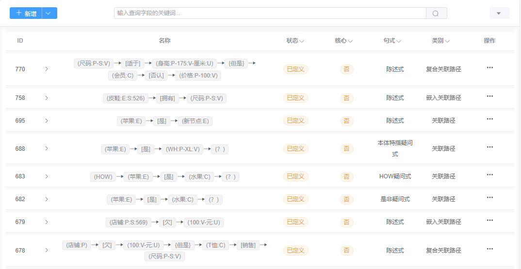This screenshot has width=521, height=269.
Task: Open the 核心 column filter dropdown
Action: pos(350,41)
